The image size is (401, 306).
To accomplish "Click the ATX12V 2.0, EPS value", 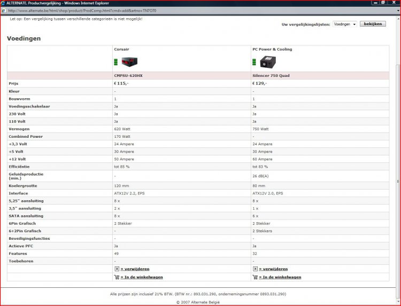I will tap(267, 193).
